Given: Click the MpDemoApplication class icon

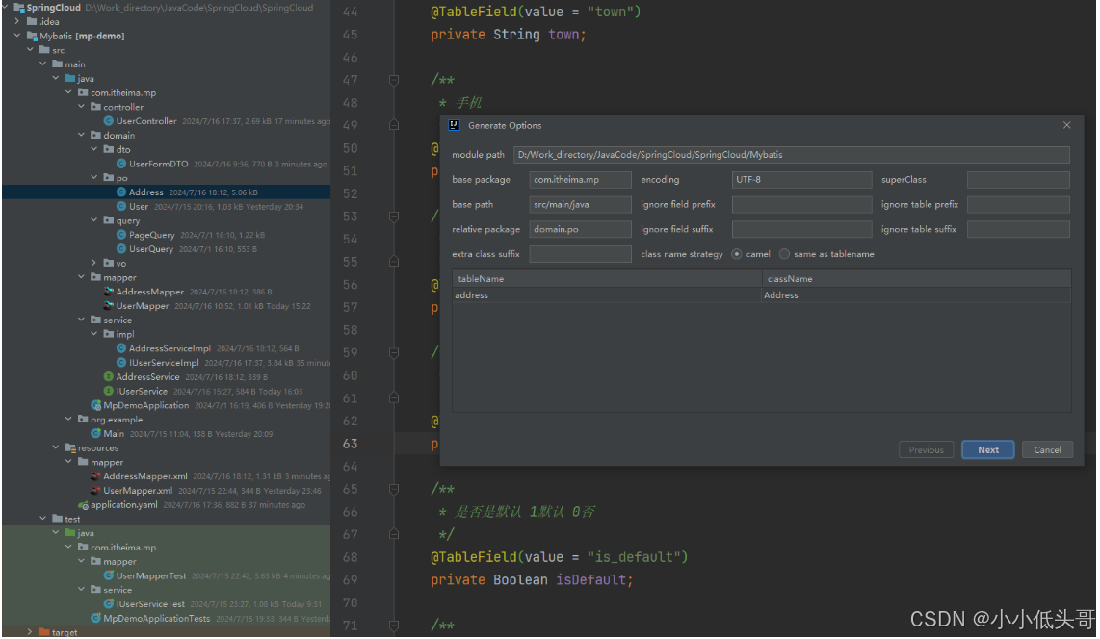Looking at the screenshot, I should [x=96, y=405].
